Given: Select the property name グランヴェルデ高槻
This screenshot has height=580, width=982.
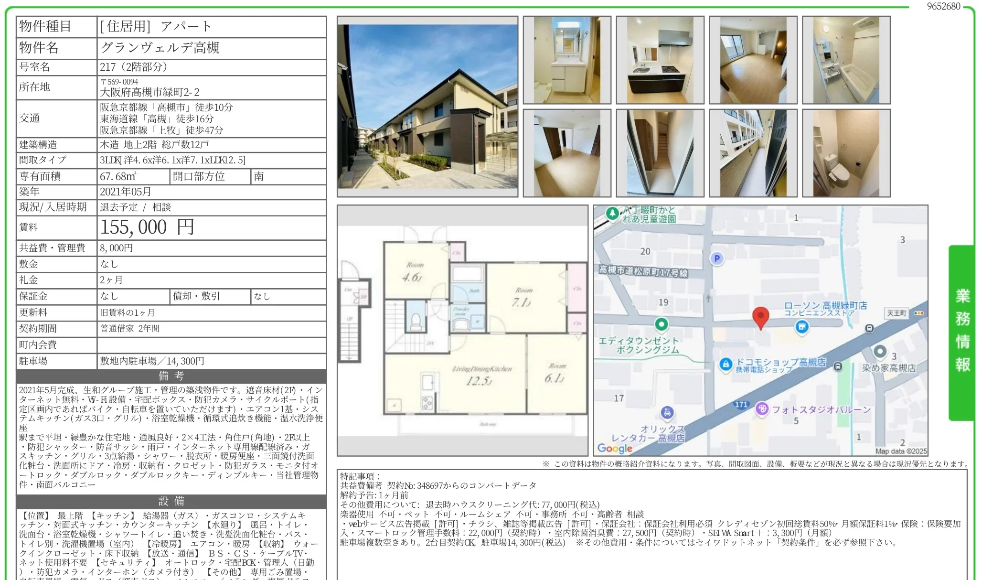Looking at the screenshot, I should (160, 48).
